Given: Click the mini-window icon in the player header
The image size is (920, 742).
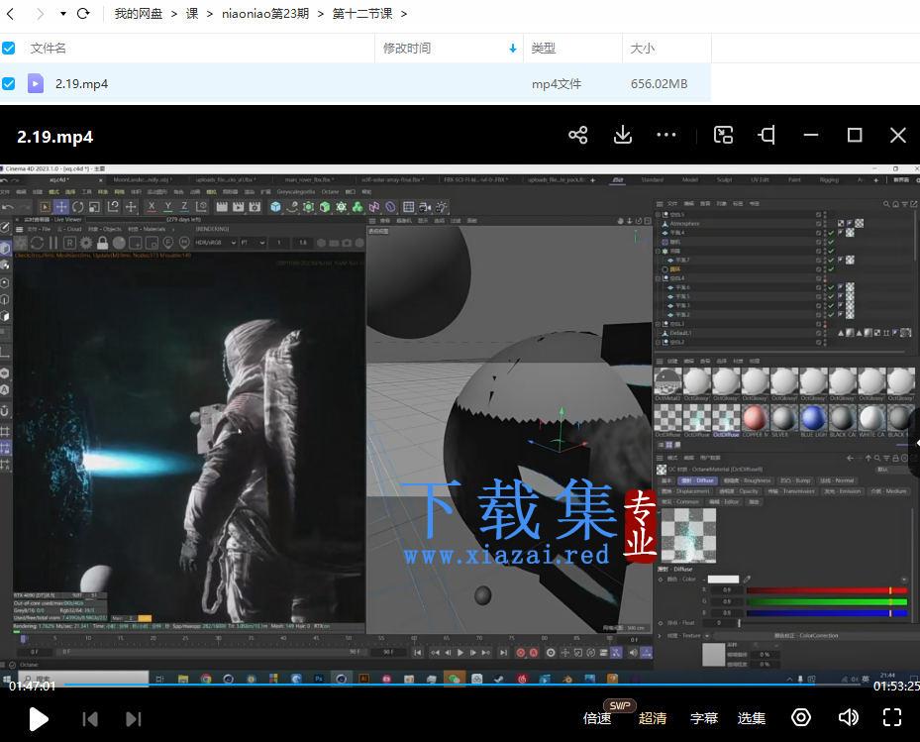Looking at the screenshot, I should (x=723, y=136).
